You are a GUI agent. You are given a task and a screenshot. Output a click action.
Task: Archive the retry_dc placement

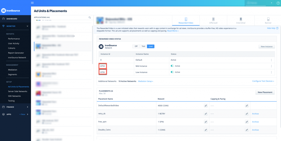(255, 114)
